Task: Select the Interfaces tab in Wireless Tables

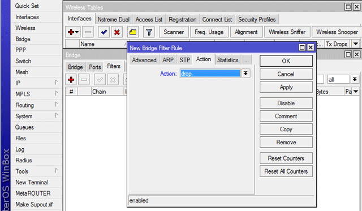Action: (80, 19)
